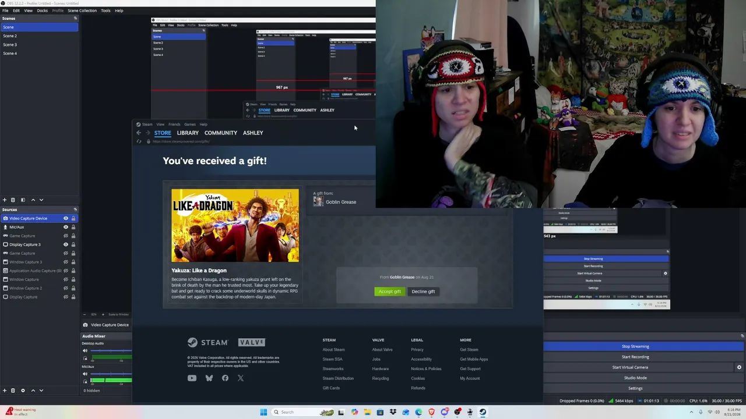Open OBS Docks menu
The height and width of the screenshot is (419, 746).
[x=43, y=10]
